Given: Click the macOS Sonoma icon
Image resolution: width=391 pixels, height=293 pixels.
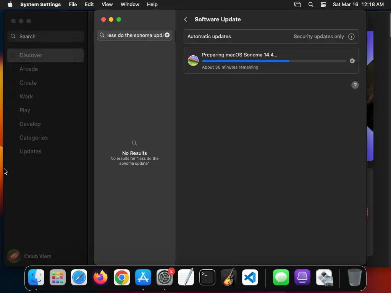Looking at the screenshot, I should pyautogui.click(x=193, y=61).
